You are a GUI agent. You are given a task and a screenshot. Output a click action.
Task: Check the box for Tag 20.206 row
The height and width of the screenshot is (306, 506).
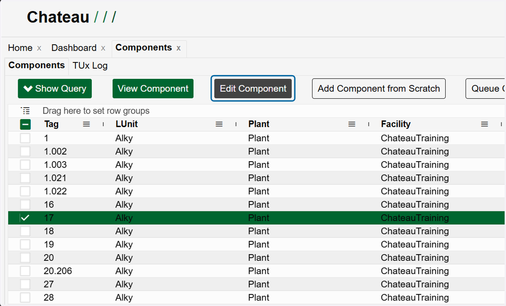[x=25, y=271]
